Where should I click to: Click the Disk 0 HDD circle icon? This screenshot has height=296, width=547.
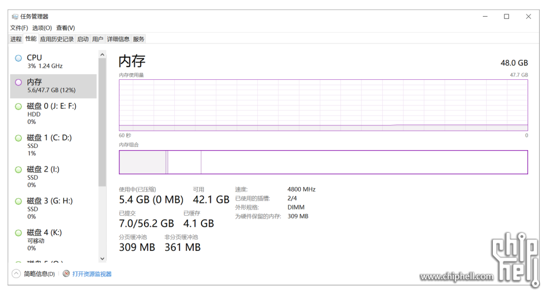pos(18,106)
